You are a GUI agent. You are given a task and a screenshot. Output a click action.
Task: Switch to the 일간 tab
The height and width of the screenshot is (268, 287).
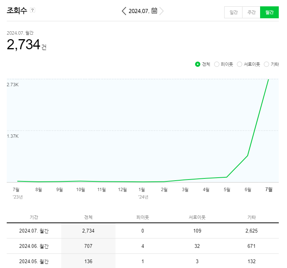click(x=233, y=12)
